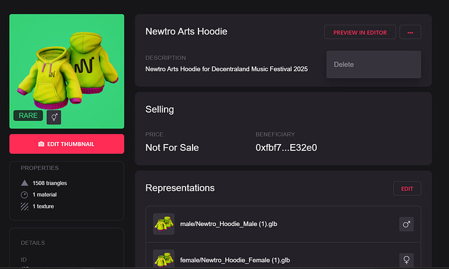Click the male hoodie GLB thumbnail icon
Screen dimensions: 449x269
163,224
